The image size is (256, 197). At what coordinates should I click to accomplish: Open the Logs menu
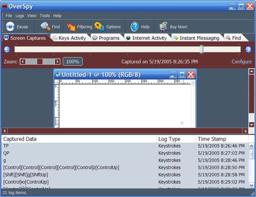[19, 16]
